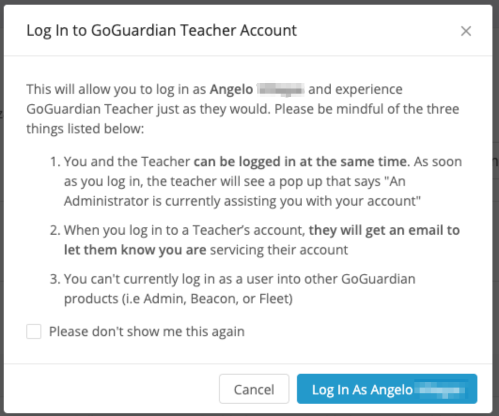Click the list number '1.' marker
Viewport: 499px width, 416px height.
click(55, 162)
